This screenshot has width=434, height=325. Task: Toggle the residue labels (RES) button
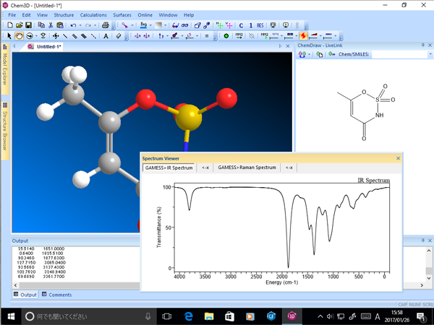pos(260,25)
